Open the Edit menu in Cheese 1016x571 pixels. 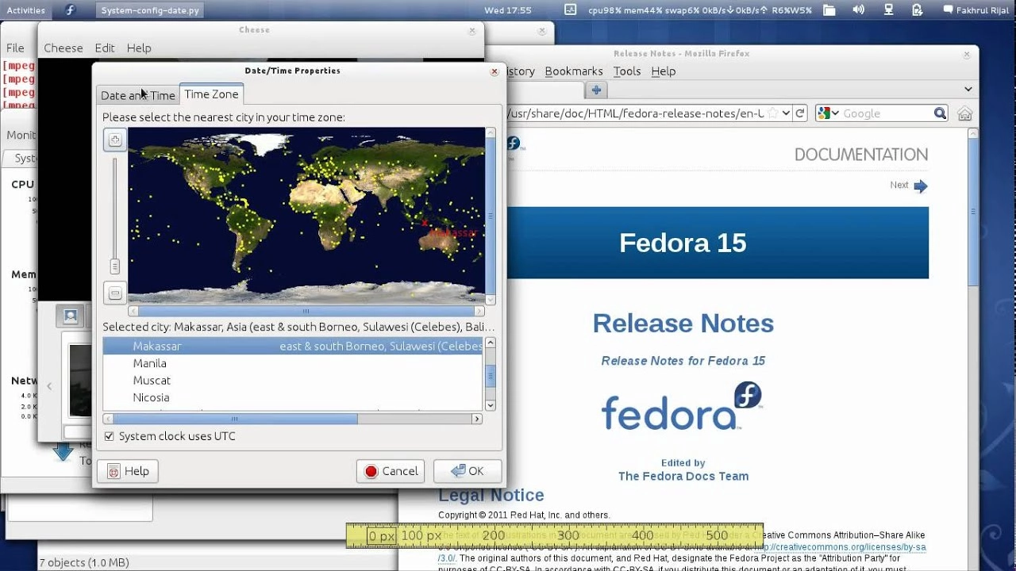(105, 48)
